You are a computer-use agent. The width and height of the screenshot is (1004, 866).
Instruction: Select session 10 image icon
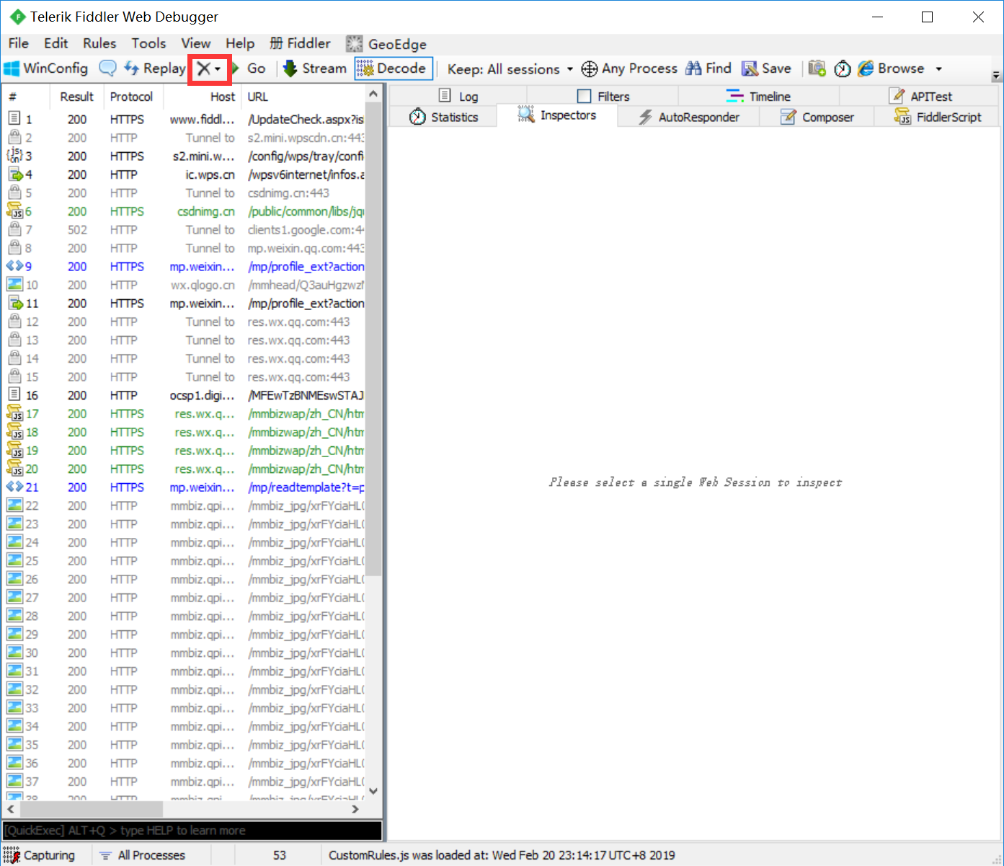point(14,284)
